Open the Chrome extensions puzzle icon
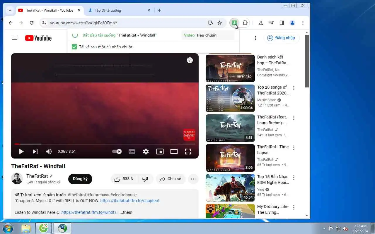This screenshot has height=234, width=375. pyautogui.click(x=245, y=23)
